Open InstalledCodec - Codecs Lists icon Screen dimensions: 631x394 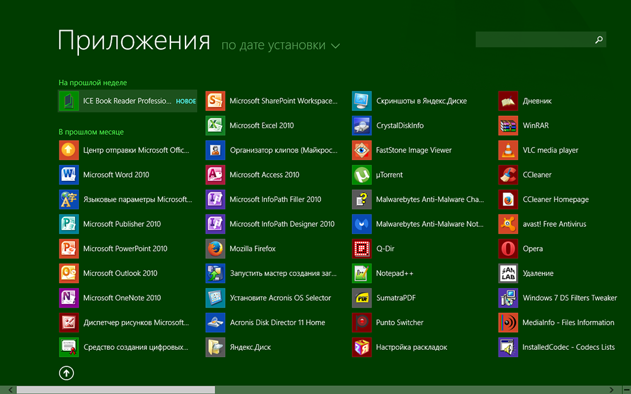pos(508,347)
